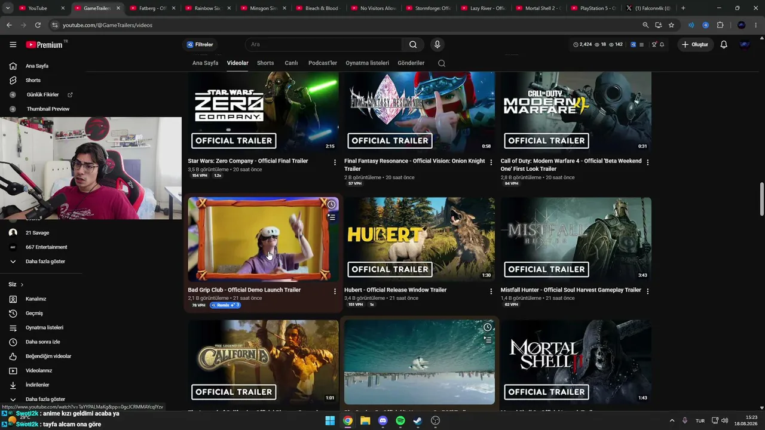Open the Chrome extensions puzzle menu
The width and height of the screenshot is (765, 430).
pyautogui.click(x=720, y=25)
